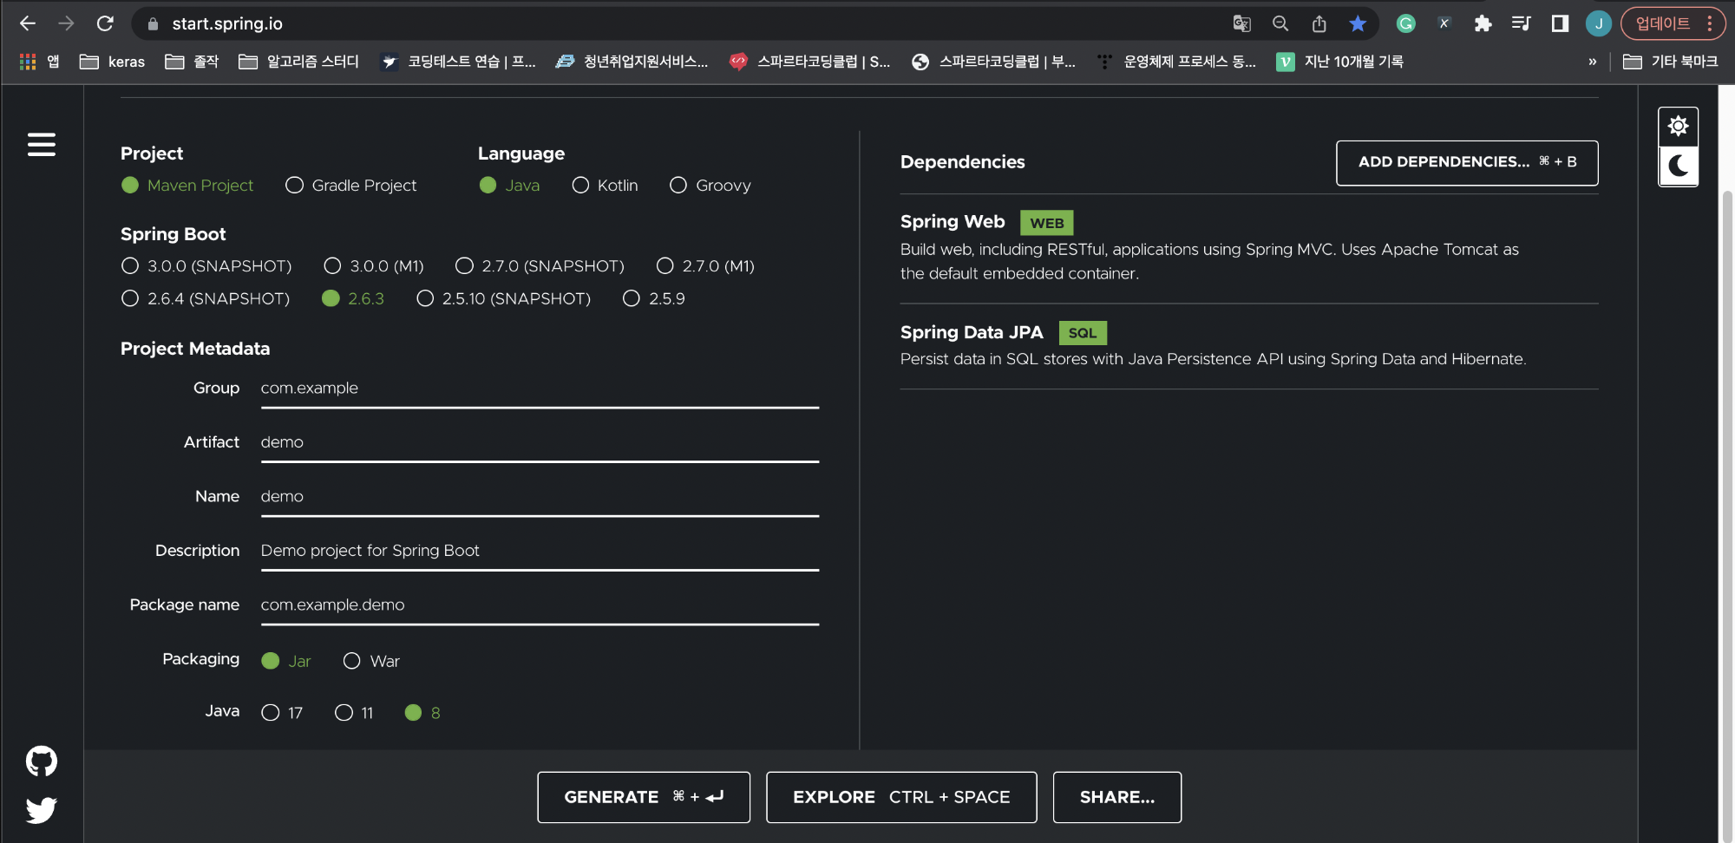Open the hamburger menu in sidebar
This screenshot has width=1735, height=843.
[41, 145]
